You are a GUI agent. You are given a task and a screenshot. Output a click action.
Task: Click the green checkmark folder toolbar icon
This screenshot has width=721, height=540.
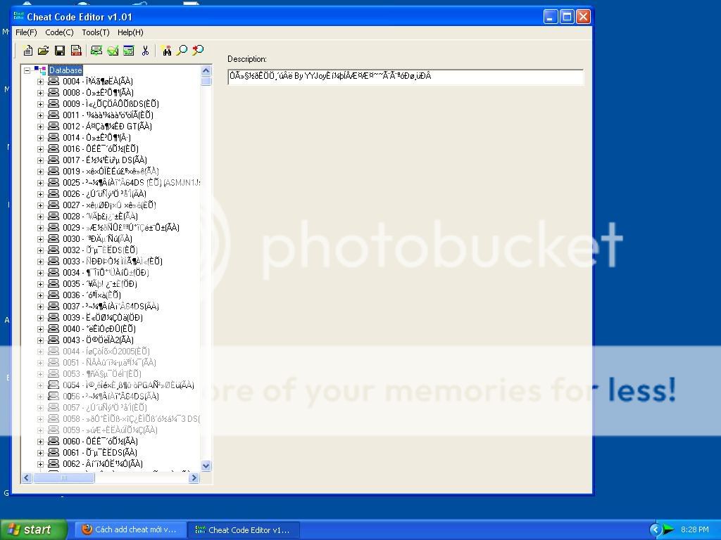click(113, 51)
